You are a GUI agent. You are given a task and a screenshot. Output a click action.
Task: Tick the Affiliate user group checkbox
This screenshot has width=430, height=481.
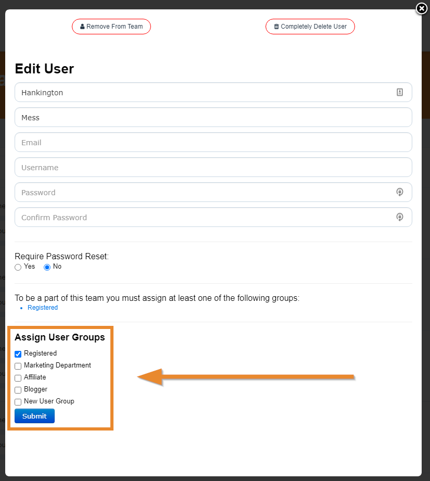point(18,378)
